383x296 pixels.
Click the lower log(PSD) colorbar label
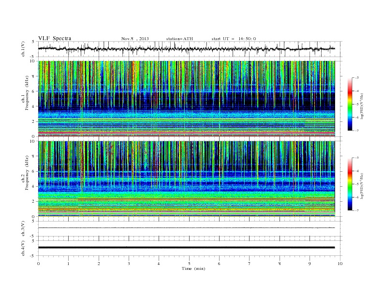(363, 186)
